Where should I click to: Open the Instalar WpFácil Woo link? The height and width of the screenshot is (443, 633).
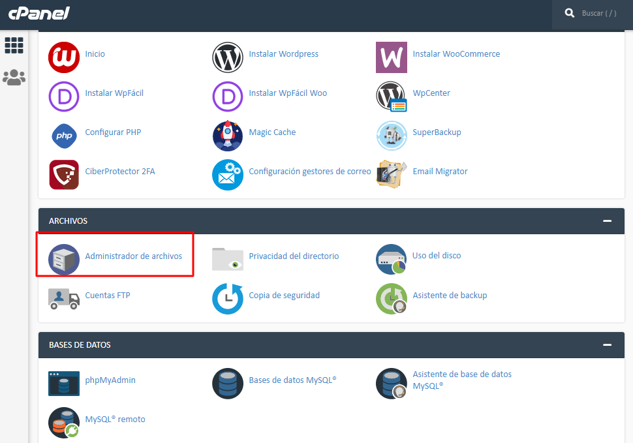pos(288,93)
